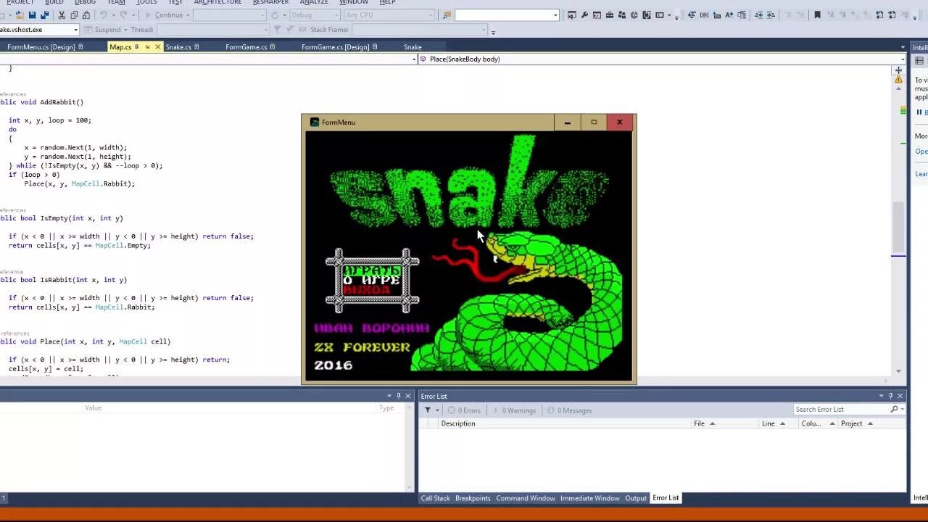Click the Cut scissors icon

(x=62, y=15)
